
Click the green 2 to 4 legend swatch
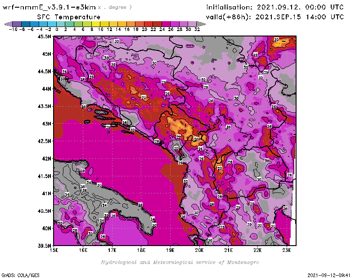click(x=70, y=24)
